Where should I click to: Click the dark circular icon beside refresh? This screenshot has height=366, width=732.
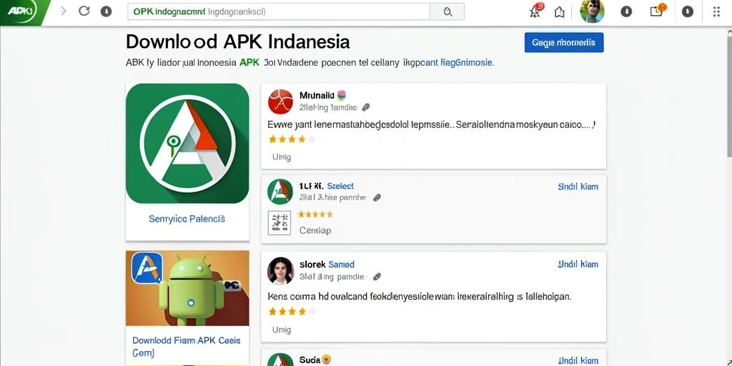106,11
